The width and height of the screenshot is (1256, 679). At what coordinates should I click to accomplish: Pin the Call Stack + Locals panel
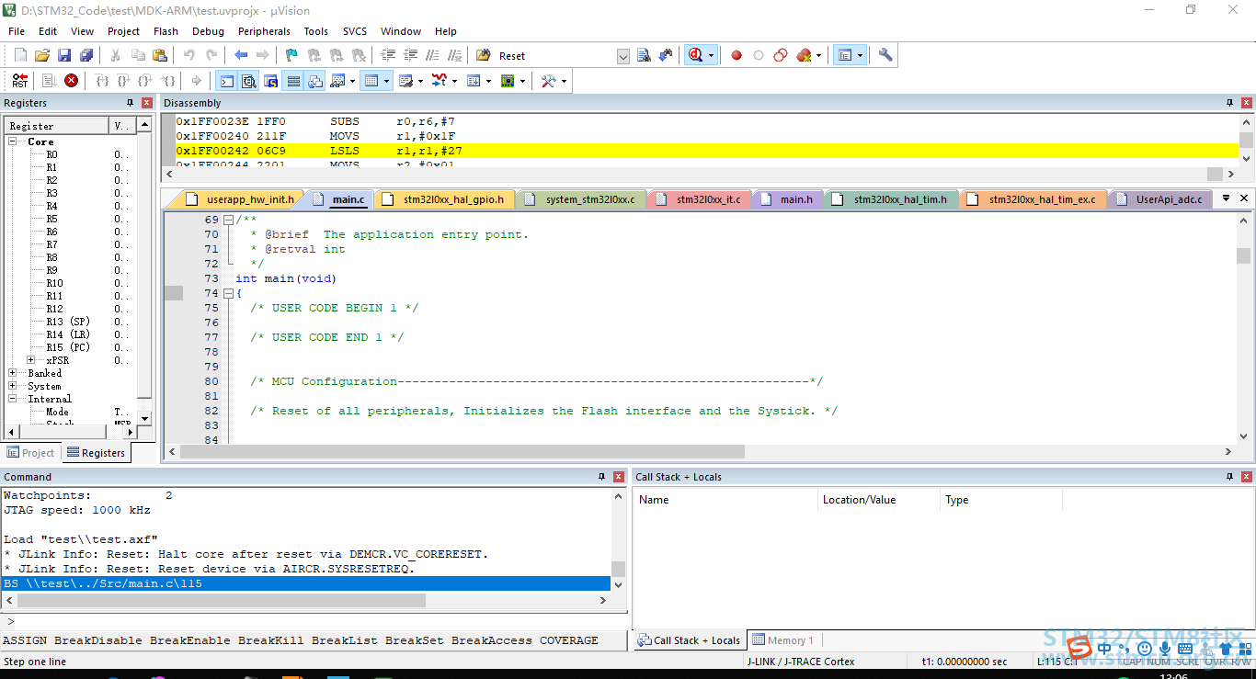point(1229,477)
